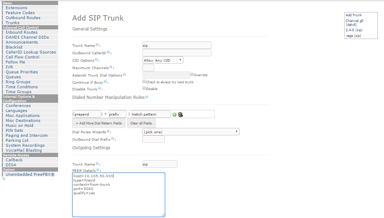384x218 pixels.
Task: Check always try next trunk option
Action: click(x=144, y=82)
